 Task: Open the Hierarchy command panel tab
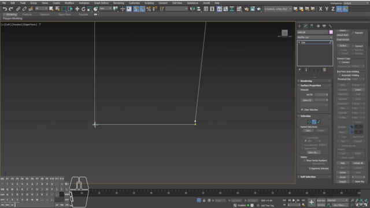312,26
